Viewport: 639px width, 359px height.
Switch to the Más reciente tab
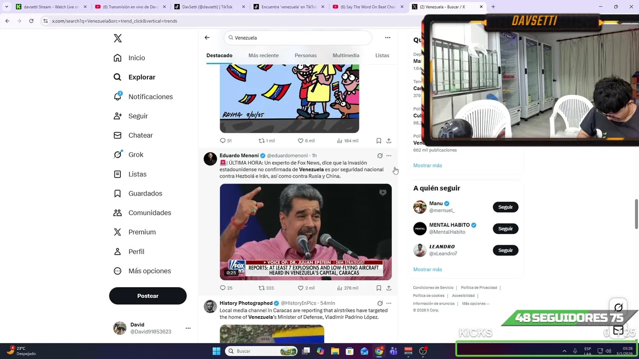[x=264, y=55]
